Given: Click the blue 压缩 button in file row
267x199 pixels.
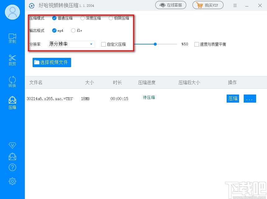Looking at the screenshot, I should coord(233,99).
